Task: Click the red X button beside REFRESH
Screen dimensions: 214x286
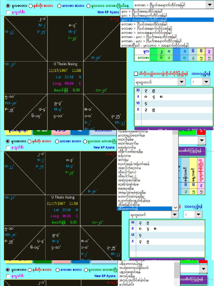Action: coord(201,132)
